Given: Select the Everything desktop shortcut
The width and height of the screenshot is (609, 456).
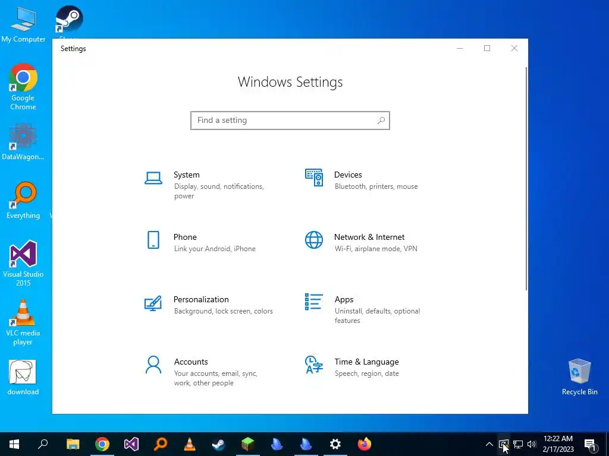Looking at the screenshot, I should [x=23, y=201].
